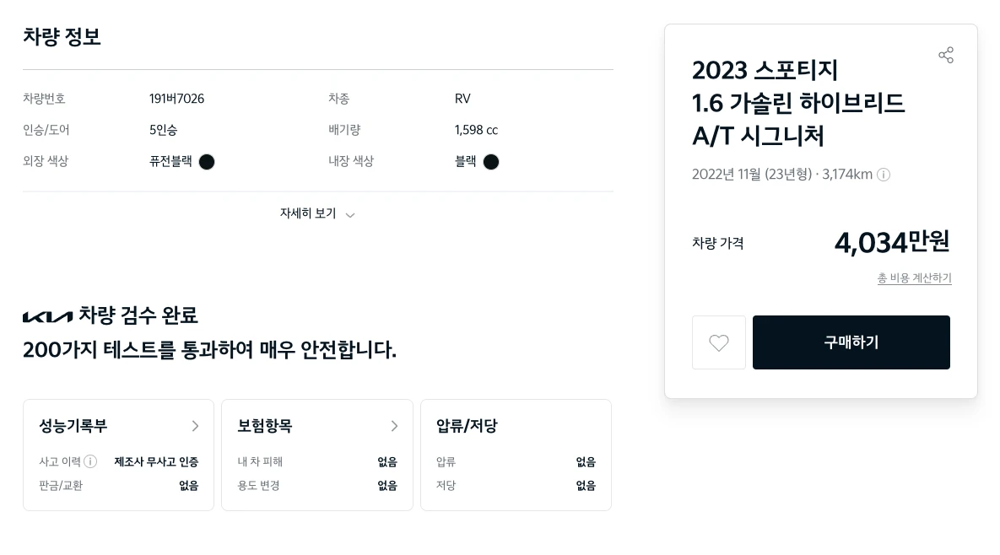Expand vehicle details with 자세히 보기
The height and width of the screenshot is (555, 1000).
(x=306, y=213)
